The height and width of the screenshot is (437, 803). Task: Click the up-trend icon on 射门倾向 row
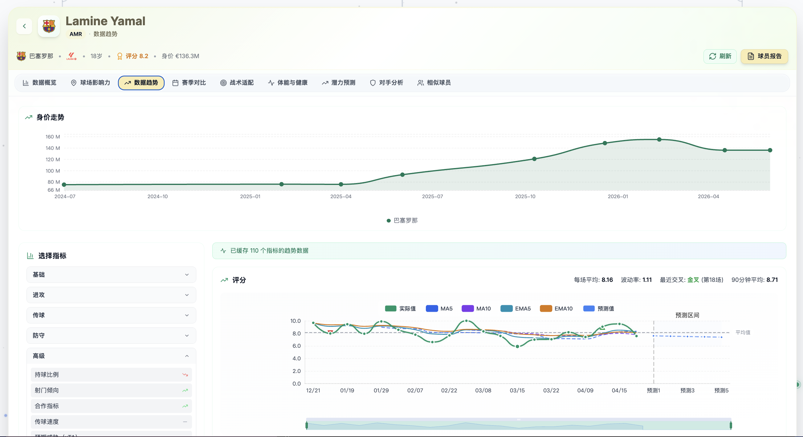pyautogui.click(x=185, y=390)
